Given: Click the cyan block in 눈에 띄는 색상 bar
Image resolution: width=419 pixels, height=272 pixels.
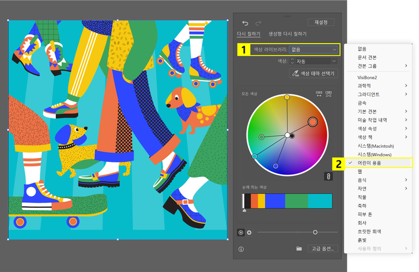Looking at the screenshot, I should 320,201.
